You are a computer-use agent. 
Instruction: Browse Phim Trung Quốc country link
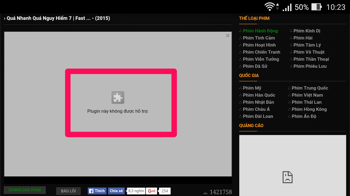[310, 88]
